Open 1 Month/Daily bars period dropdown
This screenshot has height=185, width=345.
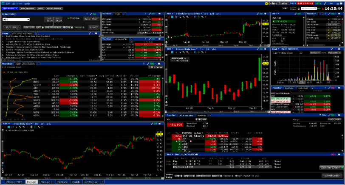click(187, 49)
